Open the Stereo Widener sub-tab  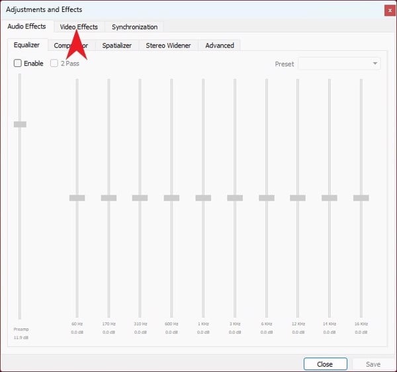coord(168,46)
